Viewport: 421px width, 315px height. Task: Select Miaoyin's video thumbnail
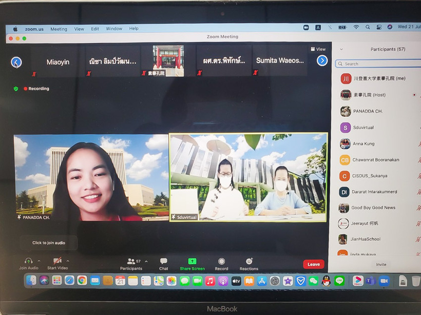click(x=58, y=61)
